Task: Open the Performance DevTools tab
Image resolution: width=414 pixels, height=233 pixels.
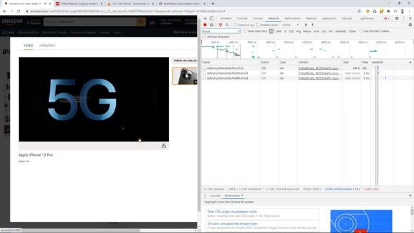Action: click(x=292, y=19)
